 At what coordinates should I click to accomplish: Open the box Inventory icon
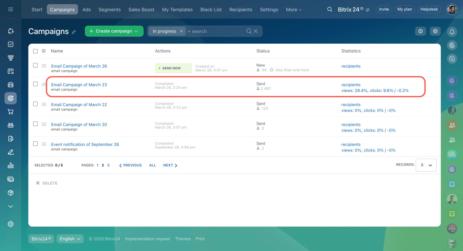tap(10, 193)
